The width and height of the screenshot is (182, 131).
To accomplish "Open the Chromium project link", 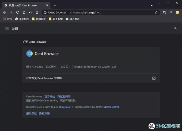I will tap(65, 107).
